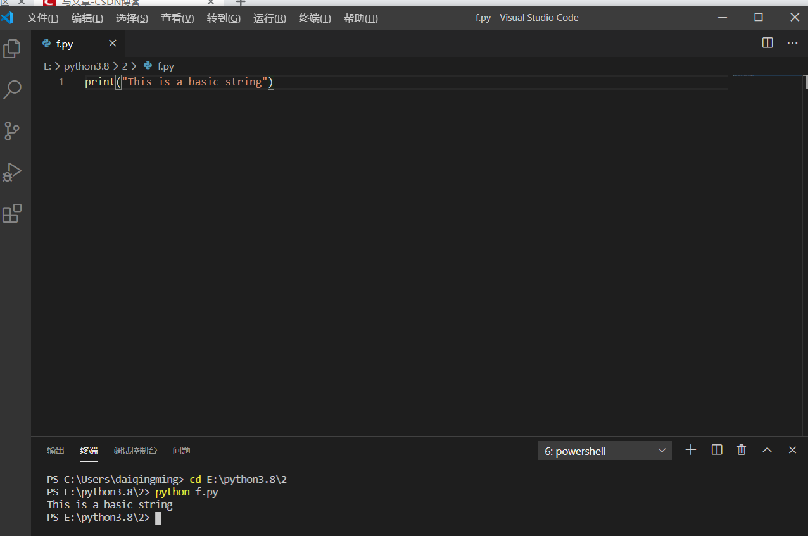This screenshot has width=808, height=536.
Task: Close the CSDN browser tab
Action: tap(211, 3)
